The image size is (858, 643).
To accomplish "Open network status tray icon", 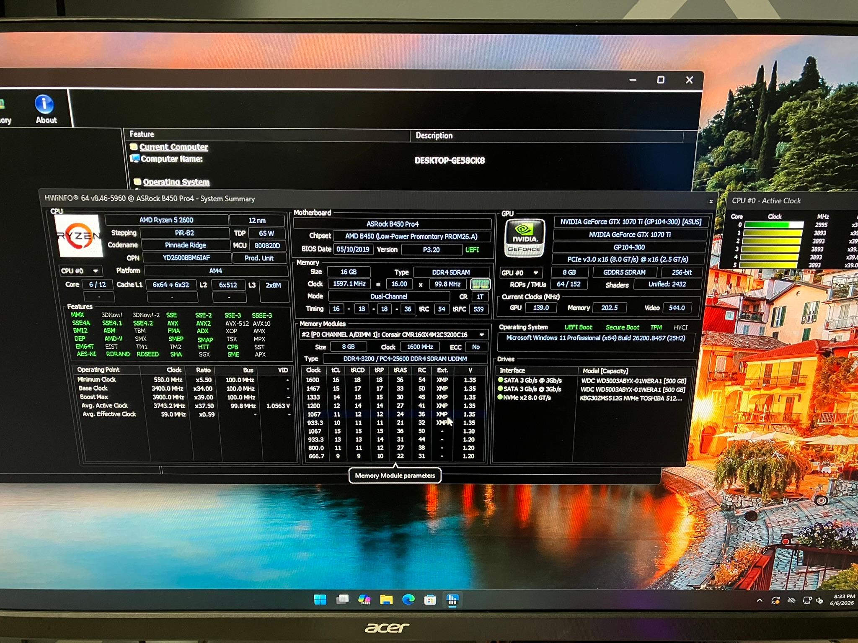I will (807, 600).
